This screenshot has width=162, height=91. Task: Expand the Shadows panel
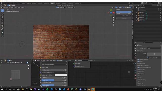(x=140, y=78)
